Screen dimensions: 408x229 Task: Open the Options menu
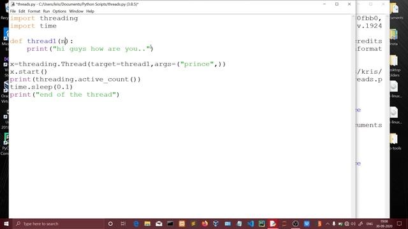click(x=59, y=11)
